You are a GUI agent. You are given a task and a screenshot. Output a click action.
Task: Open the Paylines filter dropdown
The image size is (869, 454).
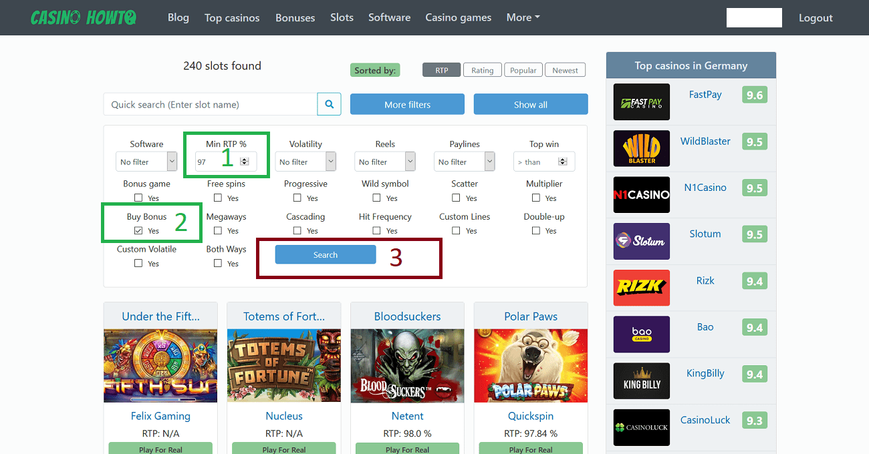pyautogui.click(x=465, y=162)
